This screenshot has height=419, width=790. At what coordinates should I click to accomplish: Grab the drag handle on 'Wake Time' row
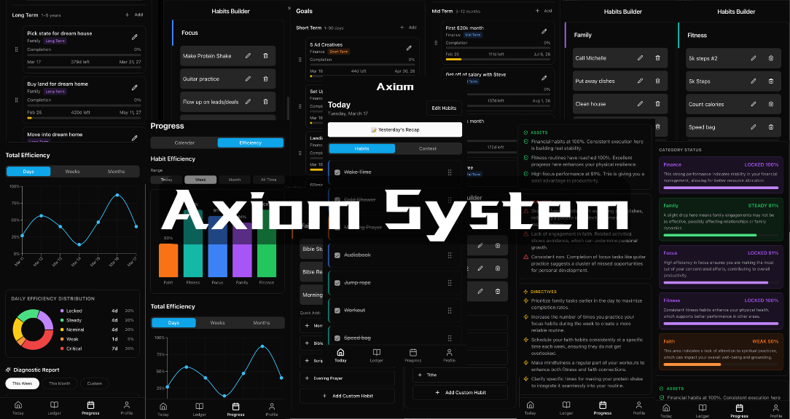click(x=450, y=172)
